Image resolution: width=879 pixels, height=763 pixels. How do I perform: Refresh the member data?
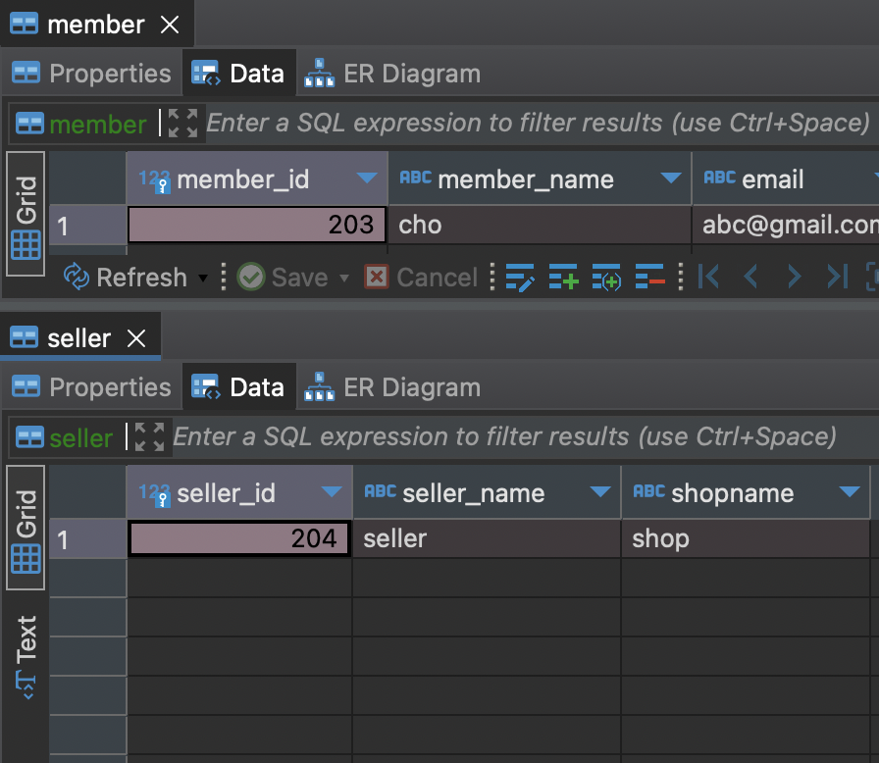[126, 278]
